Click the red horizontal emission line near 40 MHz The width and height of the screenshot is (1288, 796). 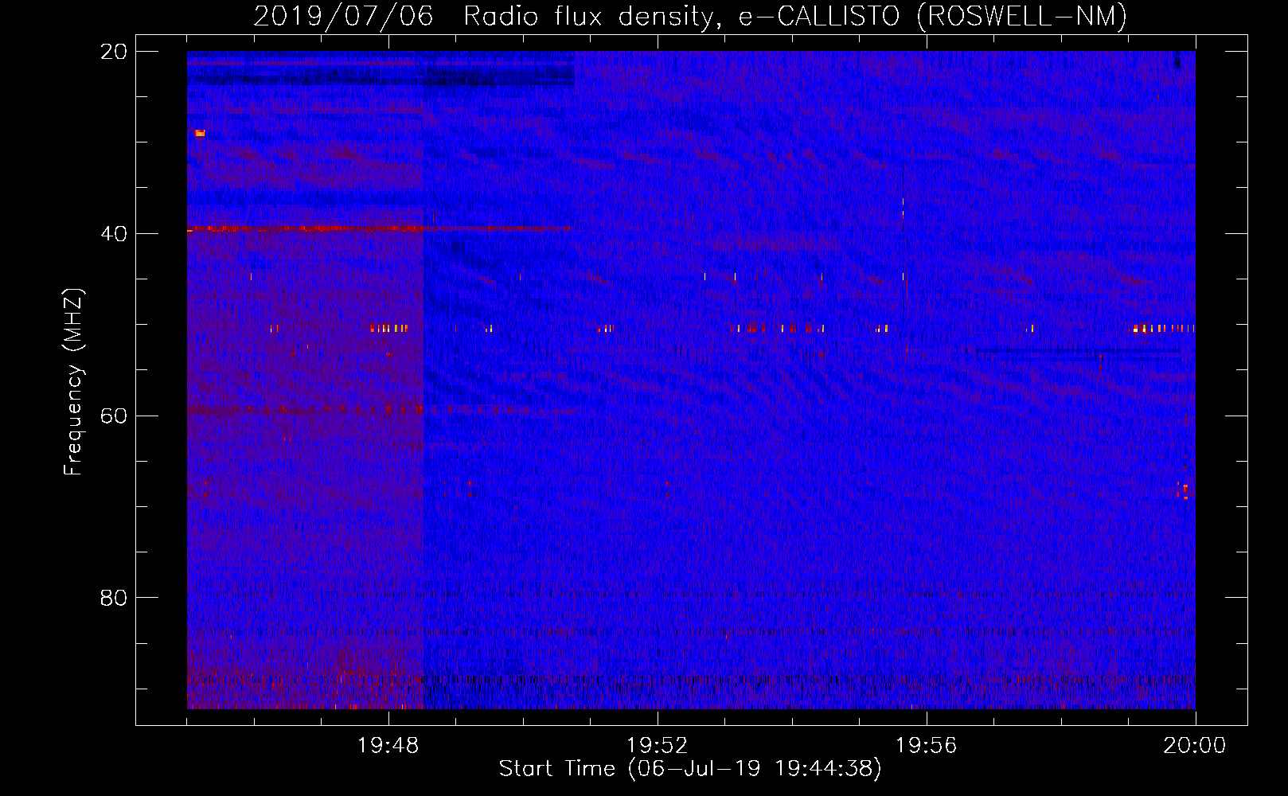[380, 228]
